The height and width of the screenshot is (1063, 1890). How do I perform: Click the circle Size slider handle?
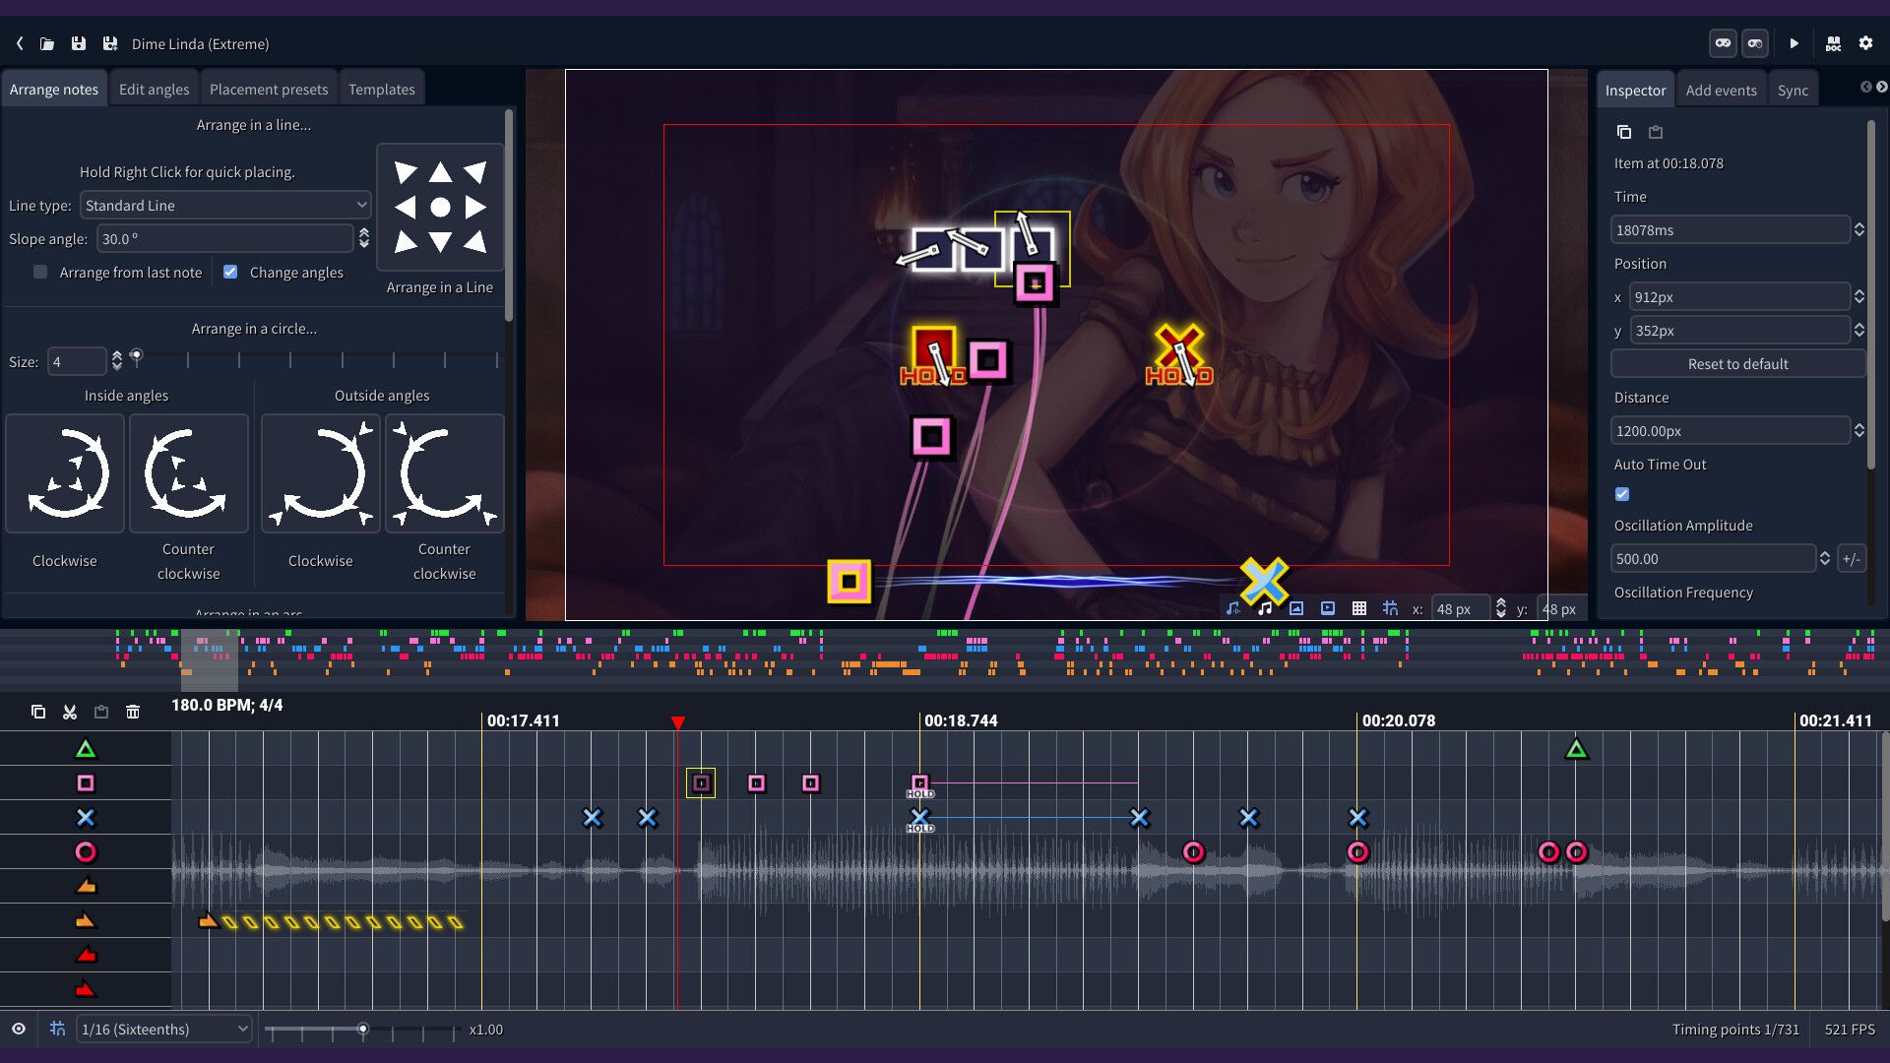pos(136,355)
